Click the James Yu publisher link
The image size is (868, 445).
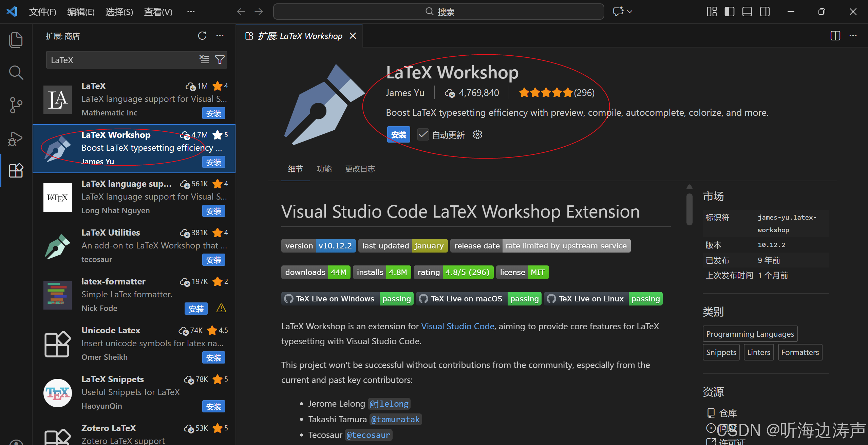tap(405, 93)
